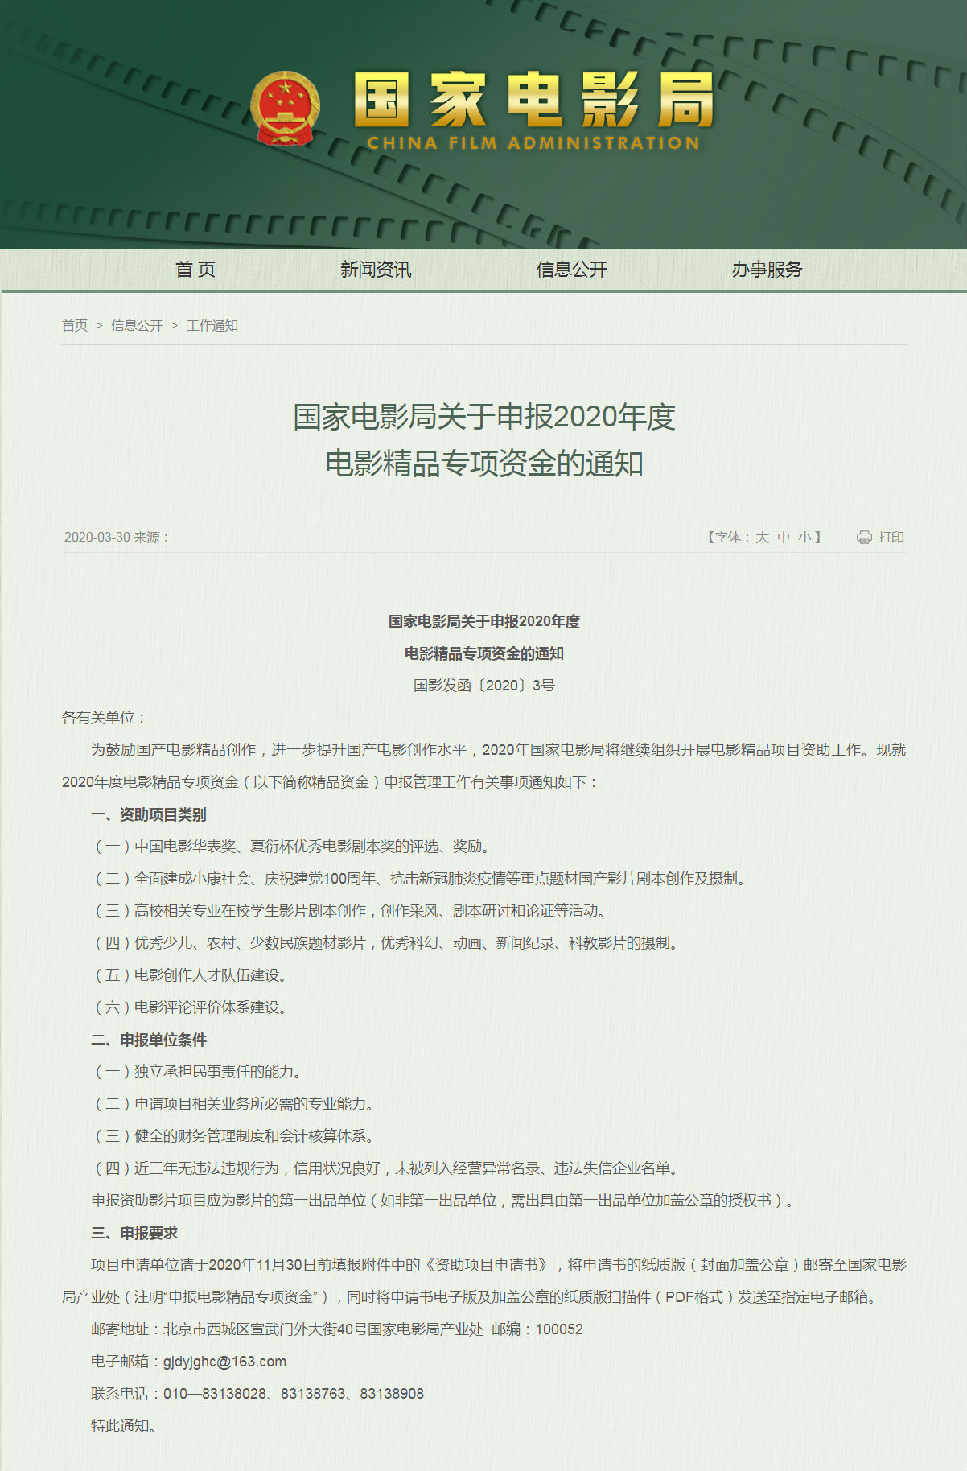967x1471 pixels.
Task: Set font size to 小
Action: [x=804, y=537]
